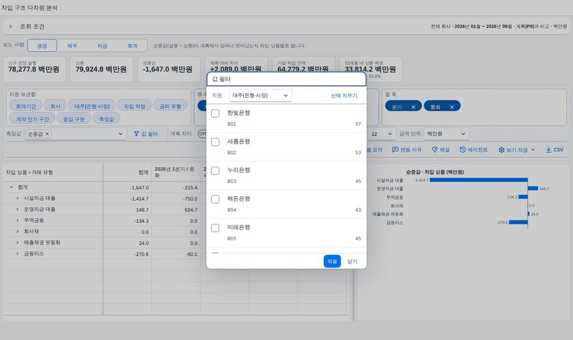This screenshot has height=340, width=573.
Task: Expand the 매출채권 유동화 row
Action: (x=17, y=243)
